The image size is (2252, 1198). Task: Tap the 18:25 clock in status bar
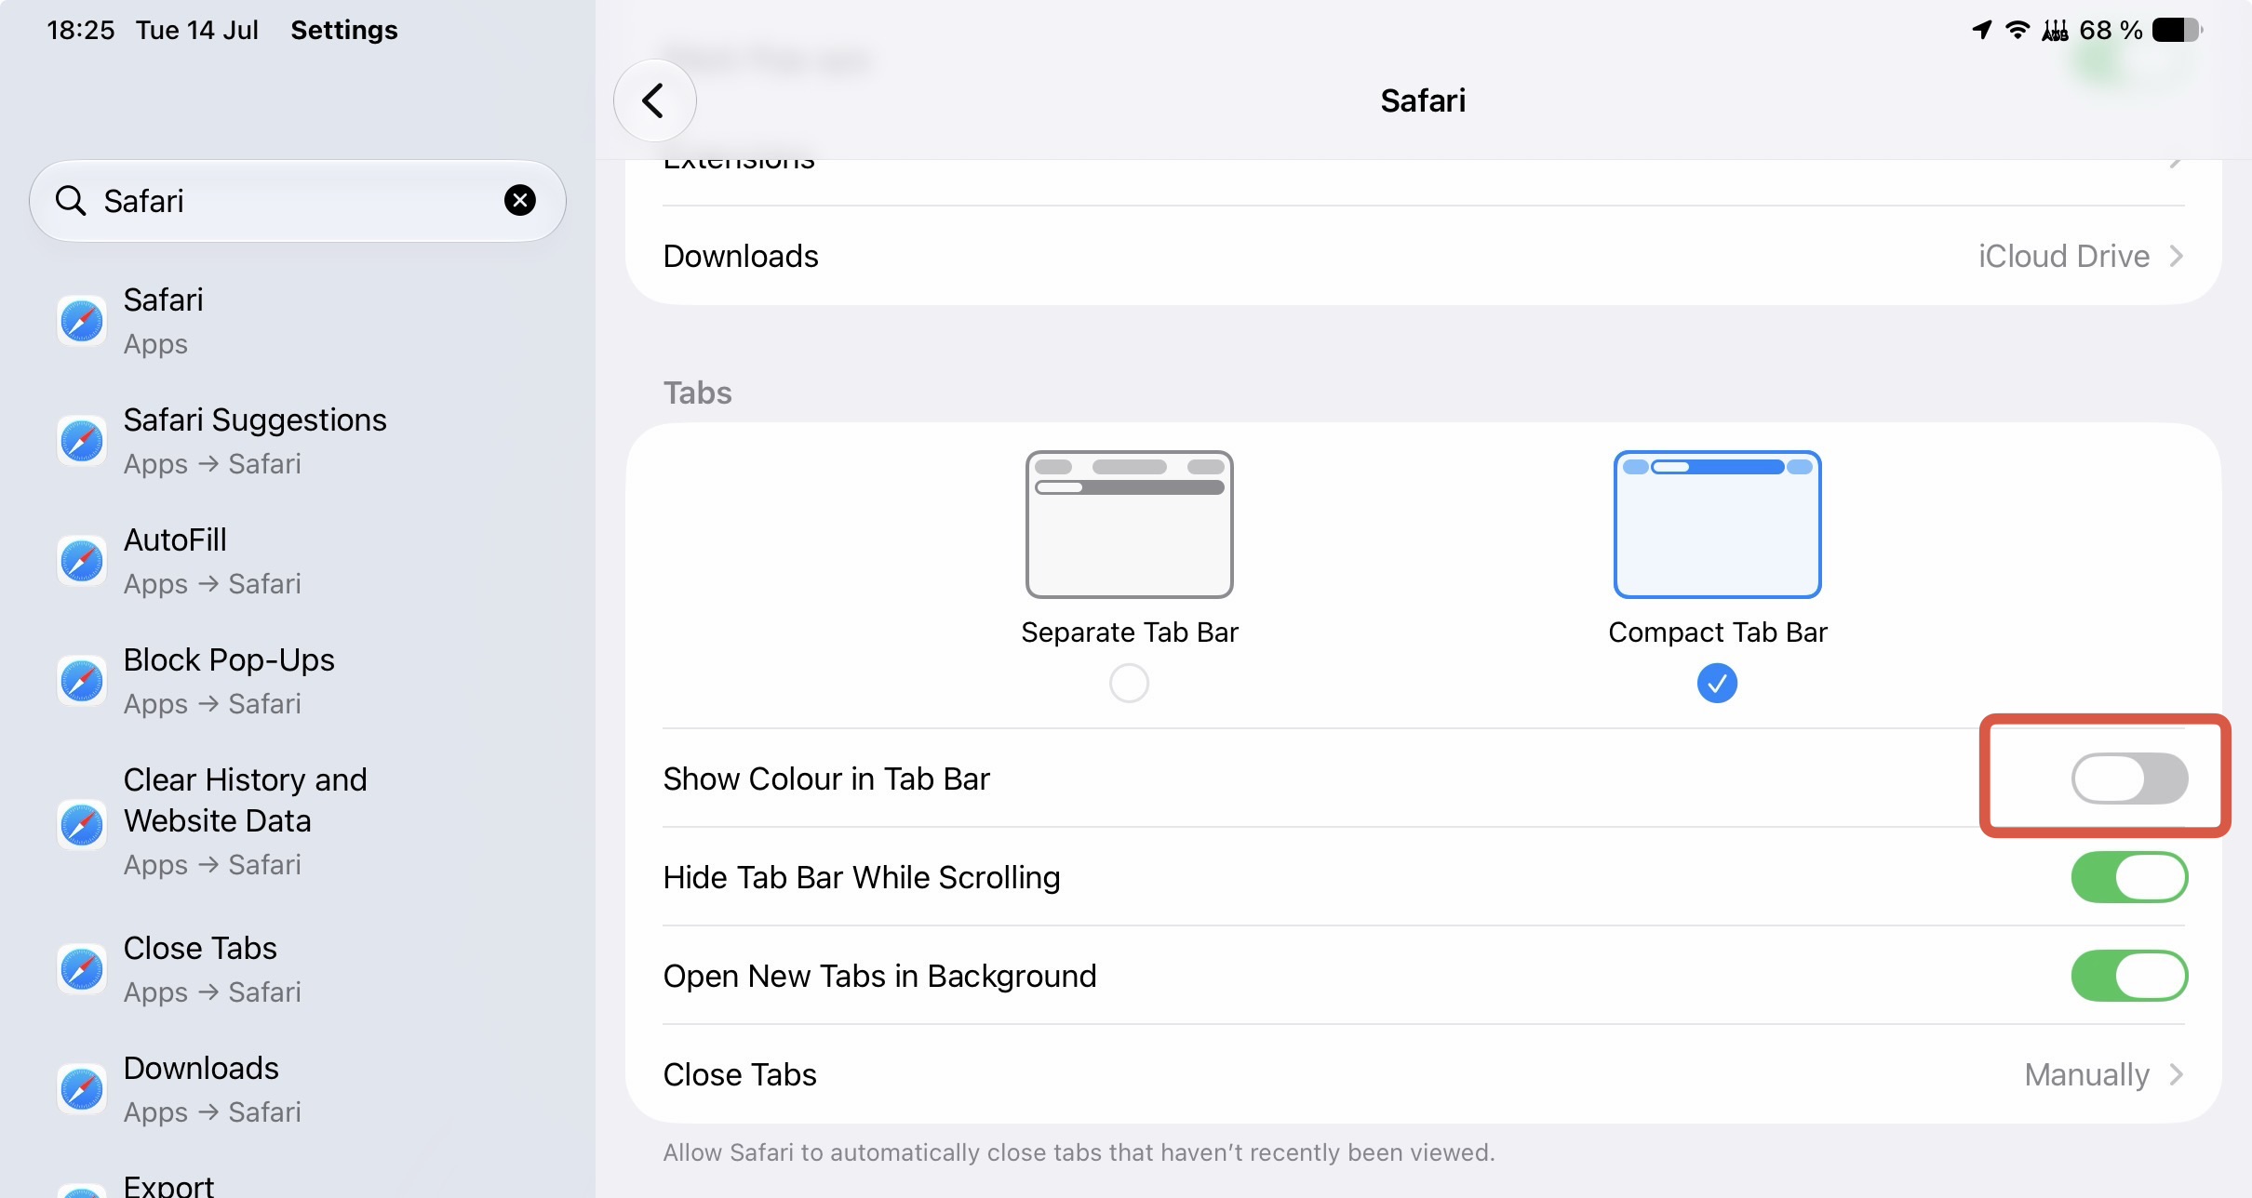[81, 30]
